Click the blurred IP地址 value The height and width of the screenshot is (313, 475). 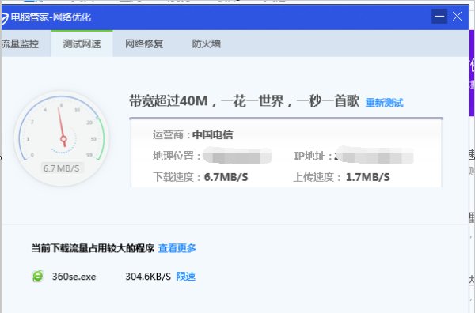pyautogui.click(x=374, y=155)
